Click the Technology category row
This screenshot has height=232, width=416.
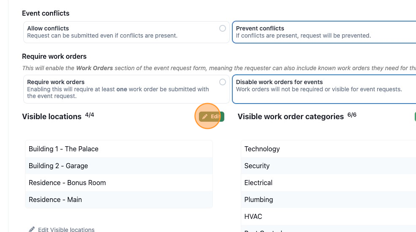(328, 149)
